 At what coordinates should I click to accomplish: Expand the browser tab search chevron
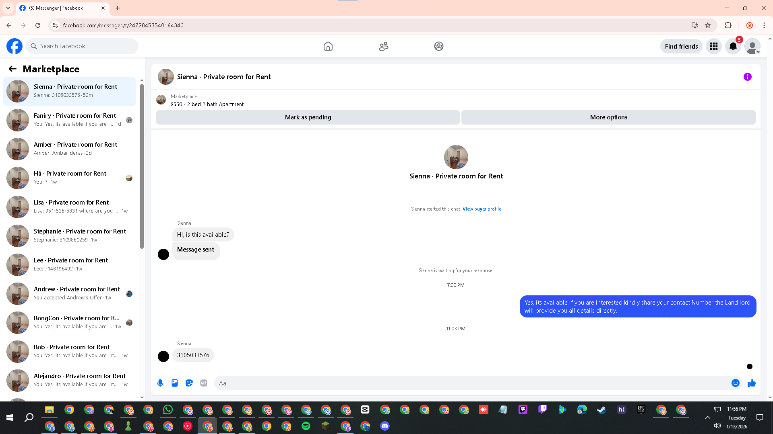(8, 8)
